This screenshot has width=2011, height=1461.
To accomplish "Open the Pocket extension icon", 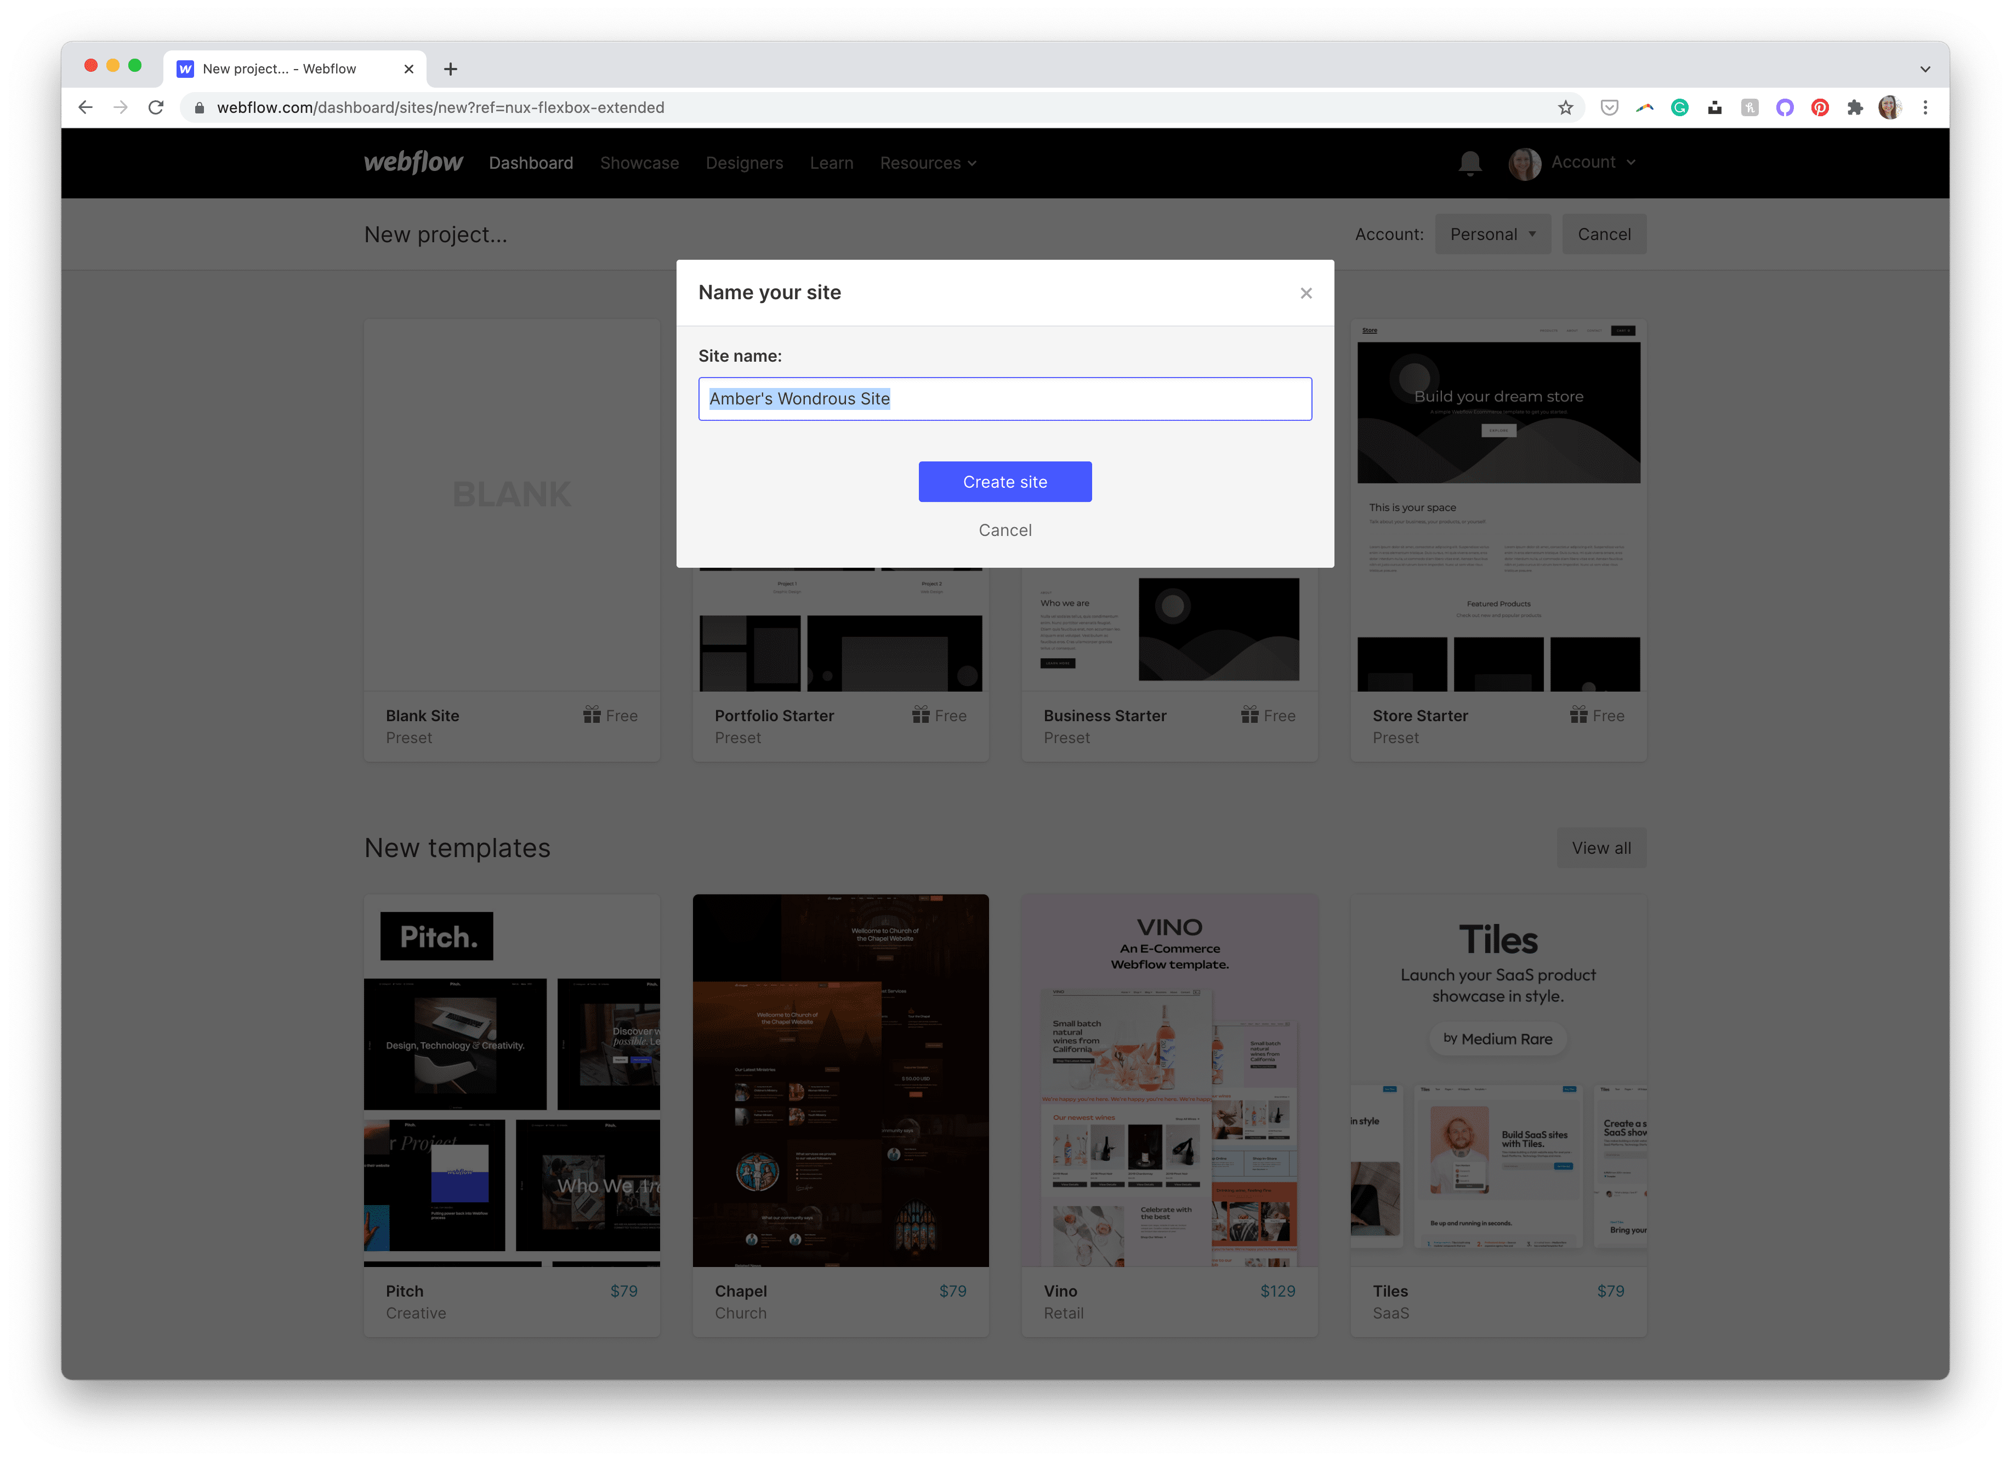I will pos(1609,107).
